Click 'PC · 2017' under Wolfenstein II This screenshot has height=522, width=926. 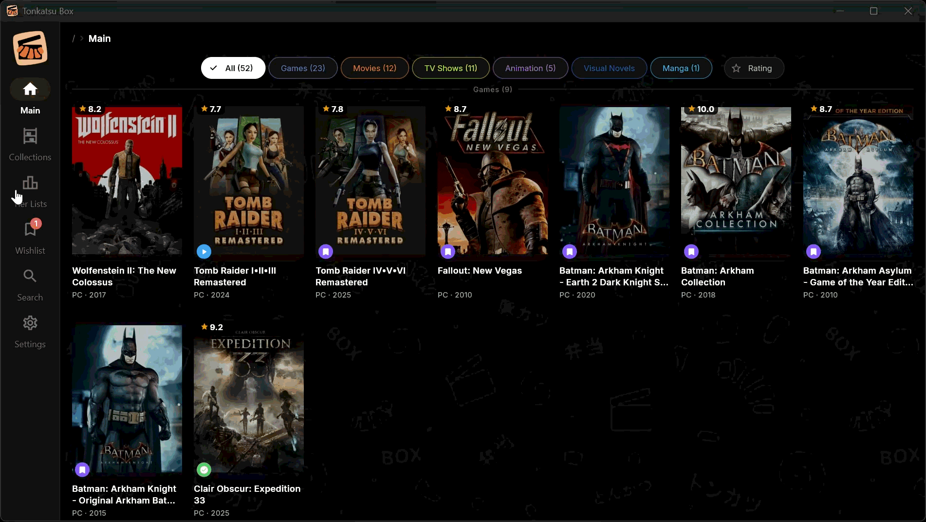pos(89,295)
